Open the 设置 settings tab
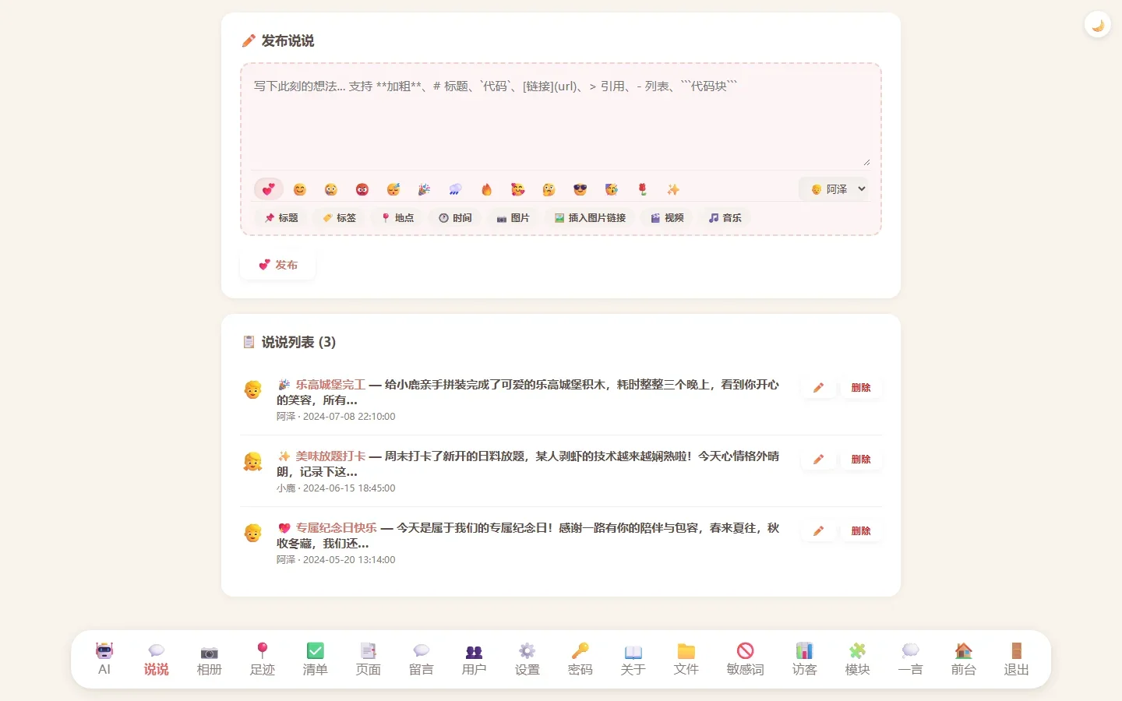Image resolution: width=1122 pixels, height=701 pixels. [527, 659]
